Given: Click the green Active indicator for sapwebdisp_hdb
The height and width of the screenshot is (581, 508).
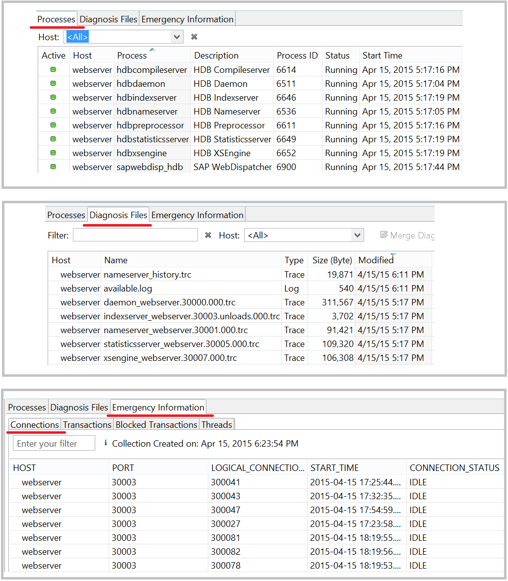Looking at the screenshot, I should tap(54, 167).
